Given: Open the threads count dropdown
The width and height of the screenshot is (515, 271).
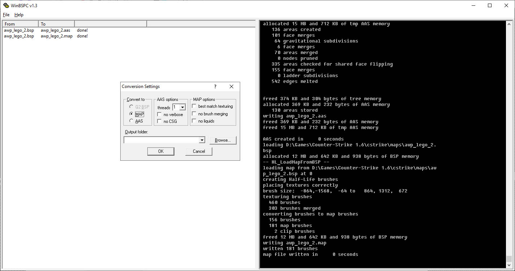Looking at the screenshot, I should pos(182,107).
